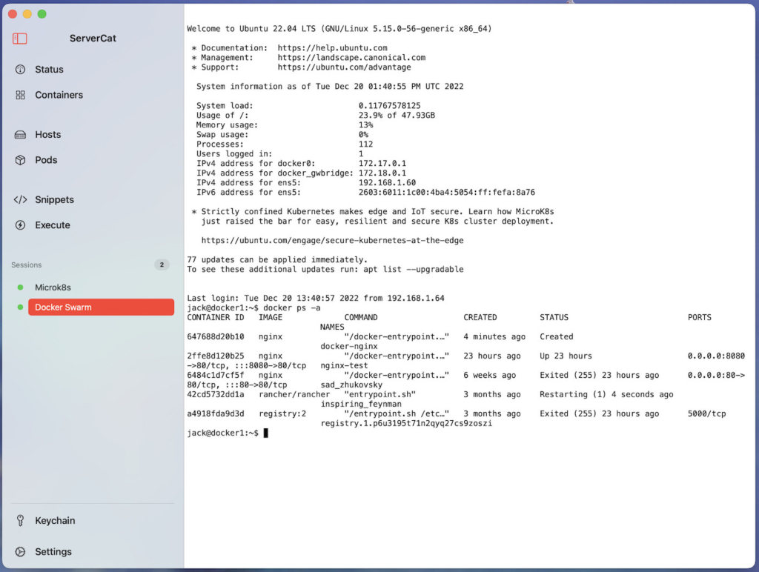The image size is (759, 572).
Task: Click the green status dot beside Docker Swarm
Action: [x=20, y=307]
